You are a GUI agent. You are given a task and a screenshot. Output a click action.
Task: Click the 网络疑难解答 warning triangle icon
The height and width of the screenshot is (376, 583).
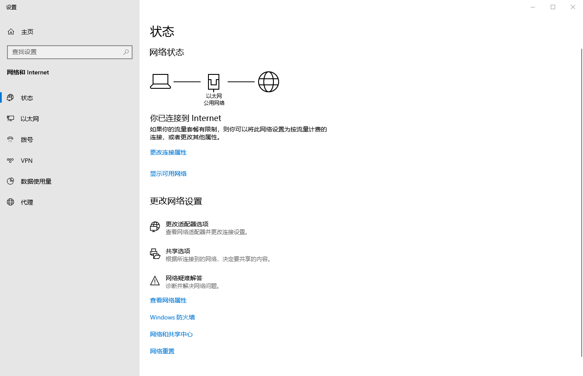[x=155, y=281]
